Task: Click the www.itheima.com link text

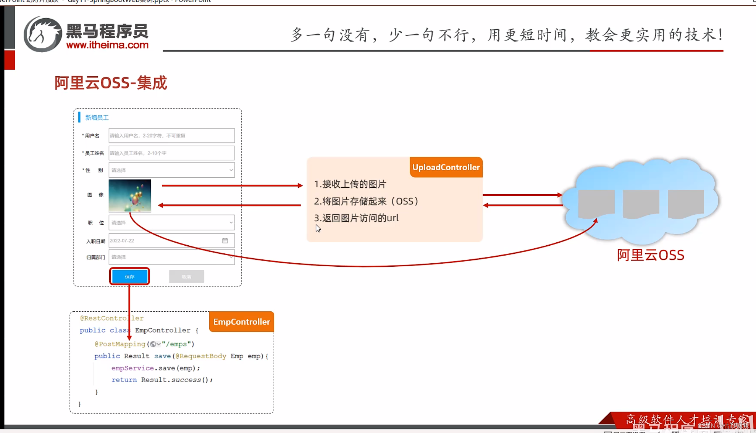Action: 107,45
